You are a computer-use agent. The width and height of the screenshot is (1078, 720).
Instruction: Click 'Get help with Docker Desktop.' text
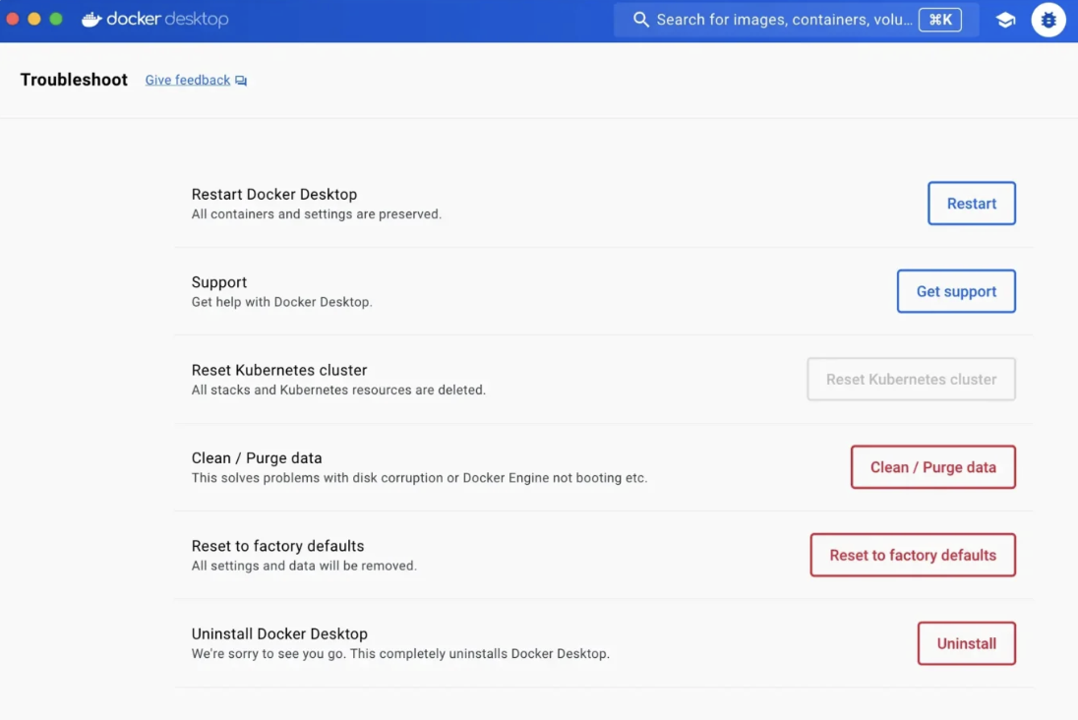(282, 302)
